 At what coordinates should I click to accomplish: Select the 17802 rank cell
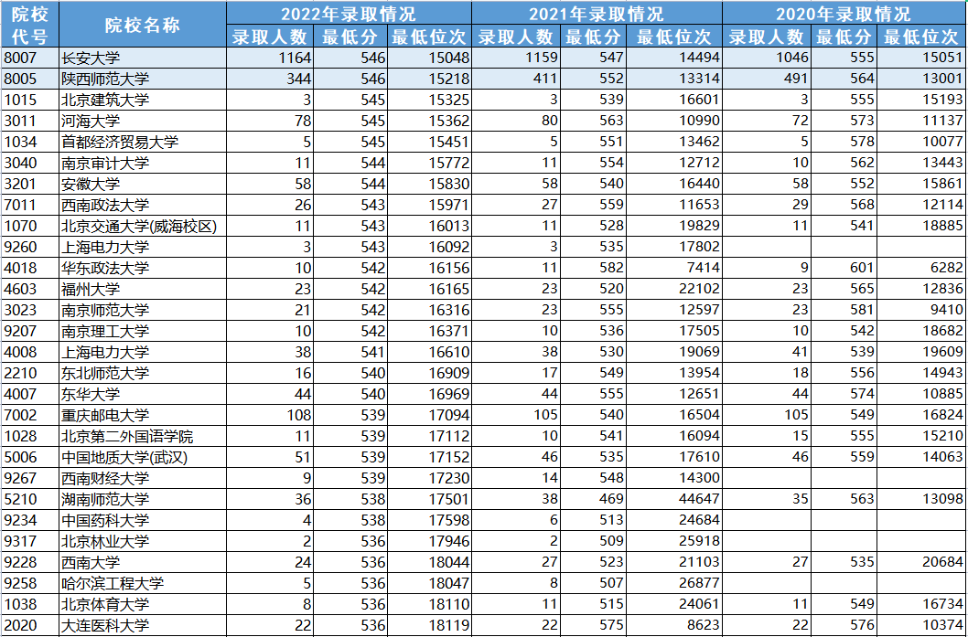[x=674, y=248]
